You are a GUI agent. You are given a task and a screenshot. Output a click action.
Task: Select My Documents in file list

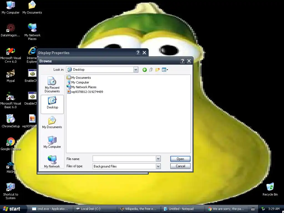(x=79, y=78)
